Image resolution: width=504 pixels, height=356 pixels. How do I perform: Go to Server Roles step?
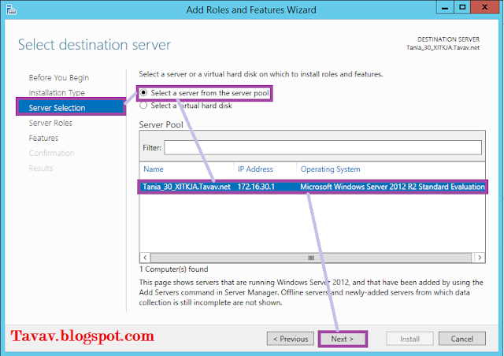(50, 123)
